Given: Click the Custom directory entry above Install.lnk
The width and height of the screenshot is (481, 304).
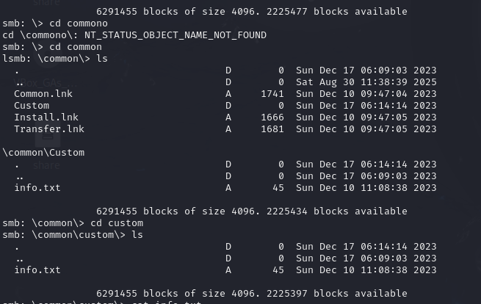Looking at the screenshot, I should [32, 106].
